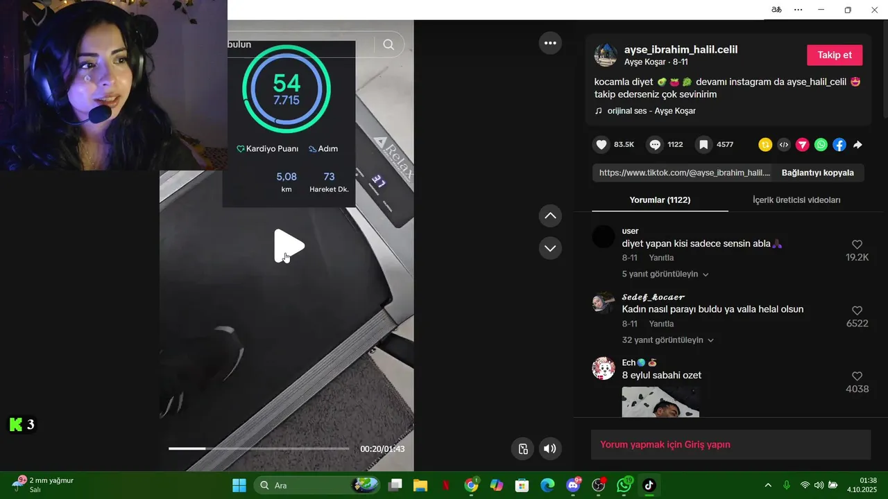Open the weather widget showing 2 mm yağmur

coord(43,484)
